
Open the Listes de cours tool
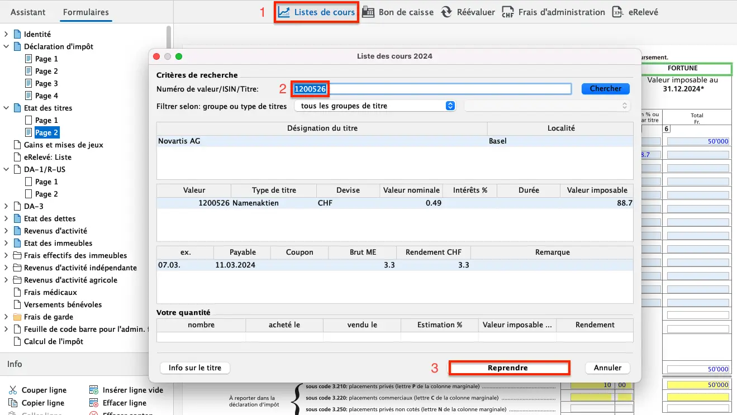[x=316, y=11]
